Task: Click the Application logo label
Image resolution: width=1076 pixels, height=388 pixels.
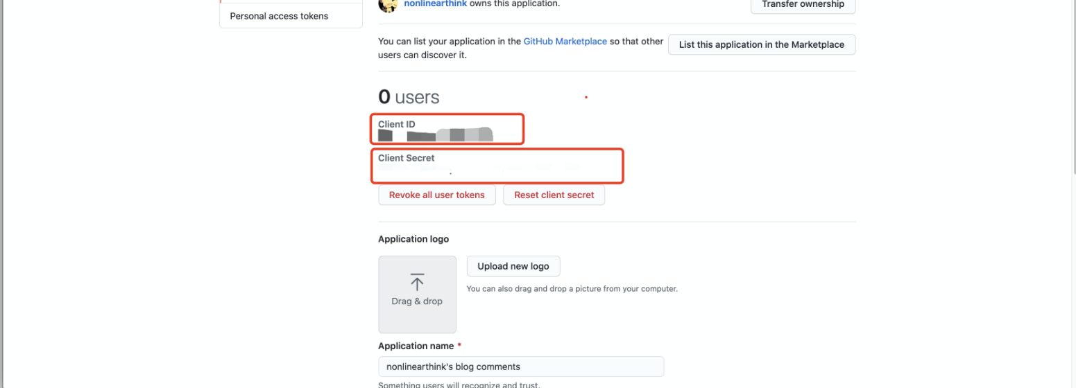Action: pyautogui.click(x=413, y=239)
